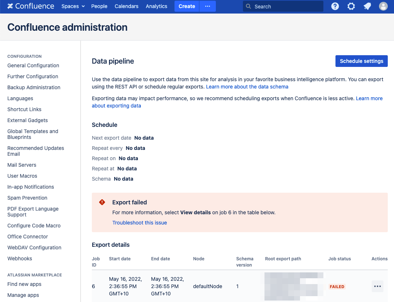Go to General Configuration
The width and height of the screenshot is (394, 302).
(x=33, y=65)
